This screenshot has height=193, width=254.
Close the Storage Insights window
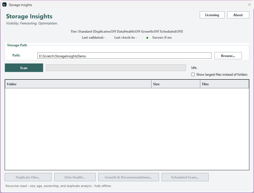(250, 5)
